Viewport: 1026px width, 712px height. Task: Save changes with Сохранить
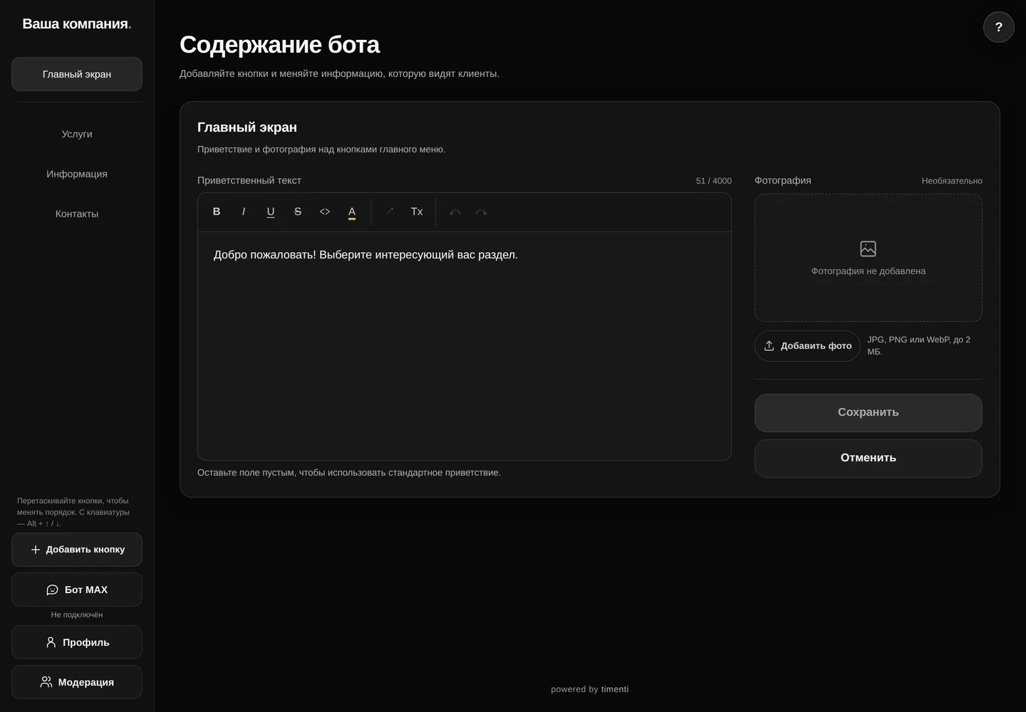(868, 413)
